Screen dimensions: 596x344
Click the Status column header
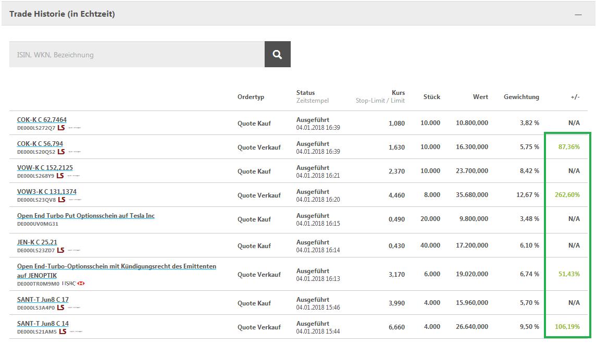306,92
